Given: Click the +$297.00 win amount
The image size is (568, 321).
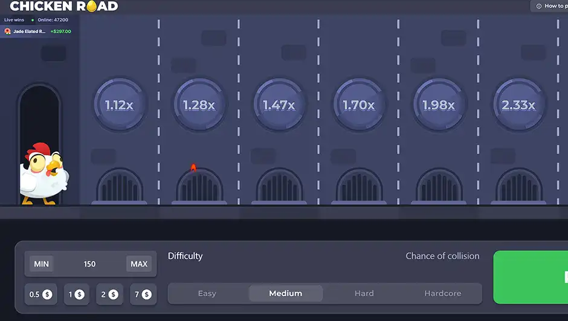Looking at the screenshot, I should [x=61, y=31].
